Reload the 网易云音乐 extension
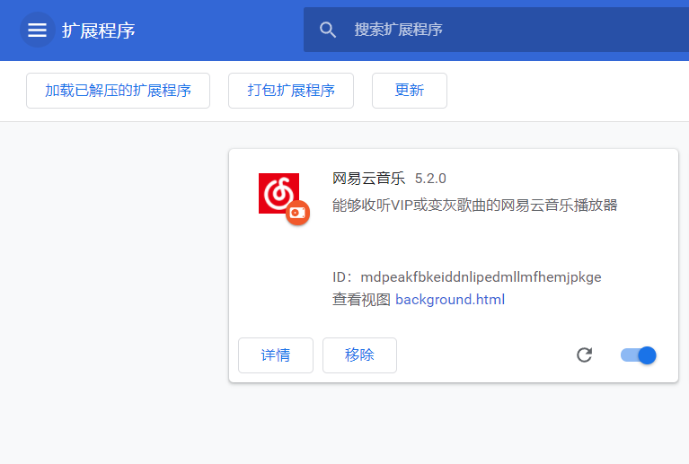The height and width of the screenshot is (464, 689). pyautogui.click(x=585, y=355)
